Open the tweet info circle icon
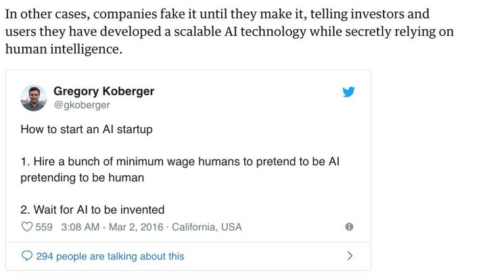This screenshot has width=487, height=278. click(x=349, y=227)
